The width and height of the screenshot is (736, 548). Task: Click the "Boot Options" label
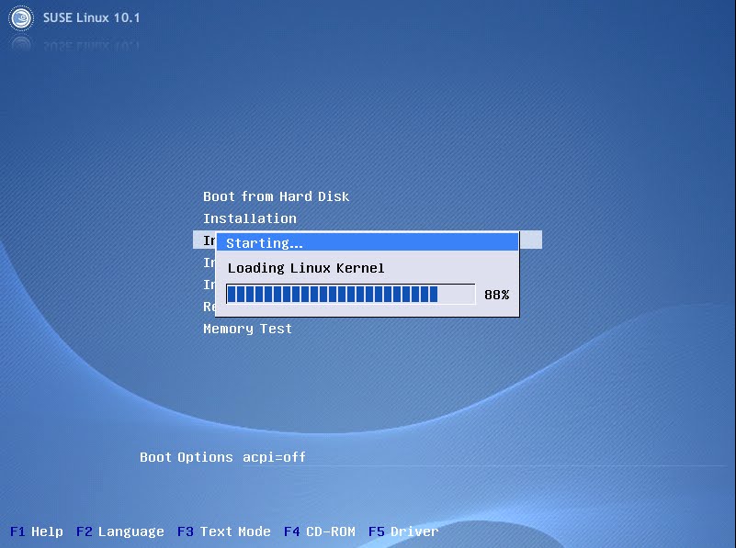point(187,457)
